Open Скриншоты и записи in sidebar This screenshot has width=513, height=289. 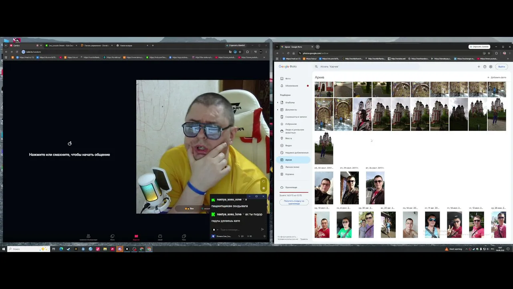pyautogui.click(x=293, y=117)
